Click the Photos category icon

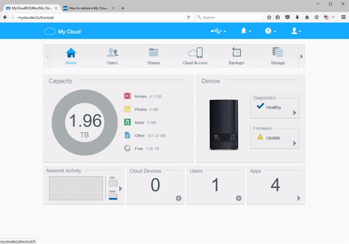[x=127, y=109]
